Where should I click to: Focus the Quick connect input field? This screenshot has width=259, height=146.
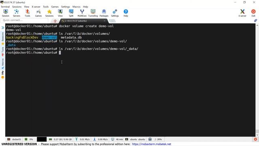coord(24,20)
